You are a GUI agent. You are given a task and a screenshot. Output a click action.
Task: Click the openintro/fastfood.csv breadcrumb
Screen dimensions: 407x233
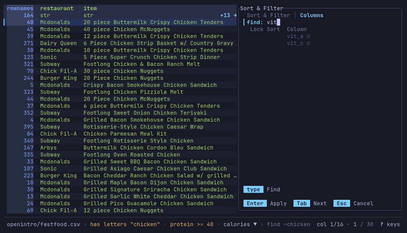coord(43,224)
